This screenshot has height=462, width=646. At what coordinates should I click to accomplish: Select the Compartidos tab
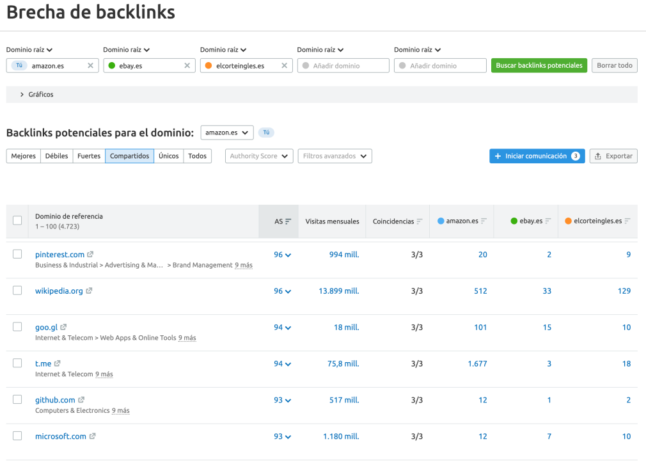click(129, 155)
